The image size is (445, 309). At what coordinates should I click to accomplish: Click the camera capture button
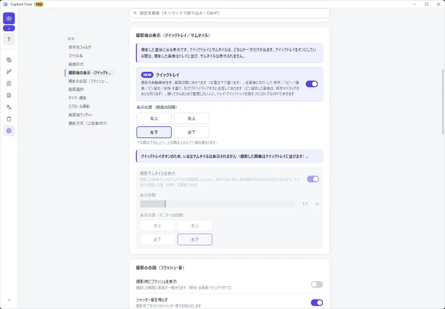point(9,18)
